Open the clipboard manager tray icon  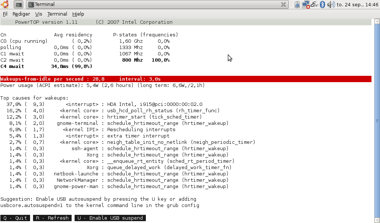pyautogui.click(x=297, y=4)
